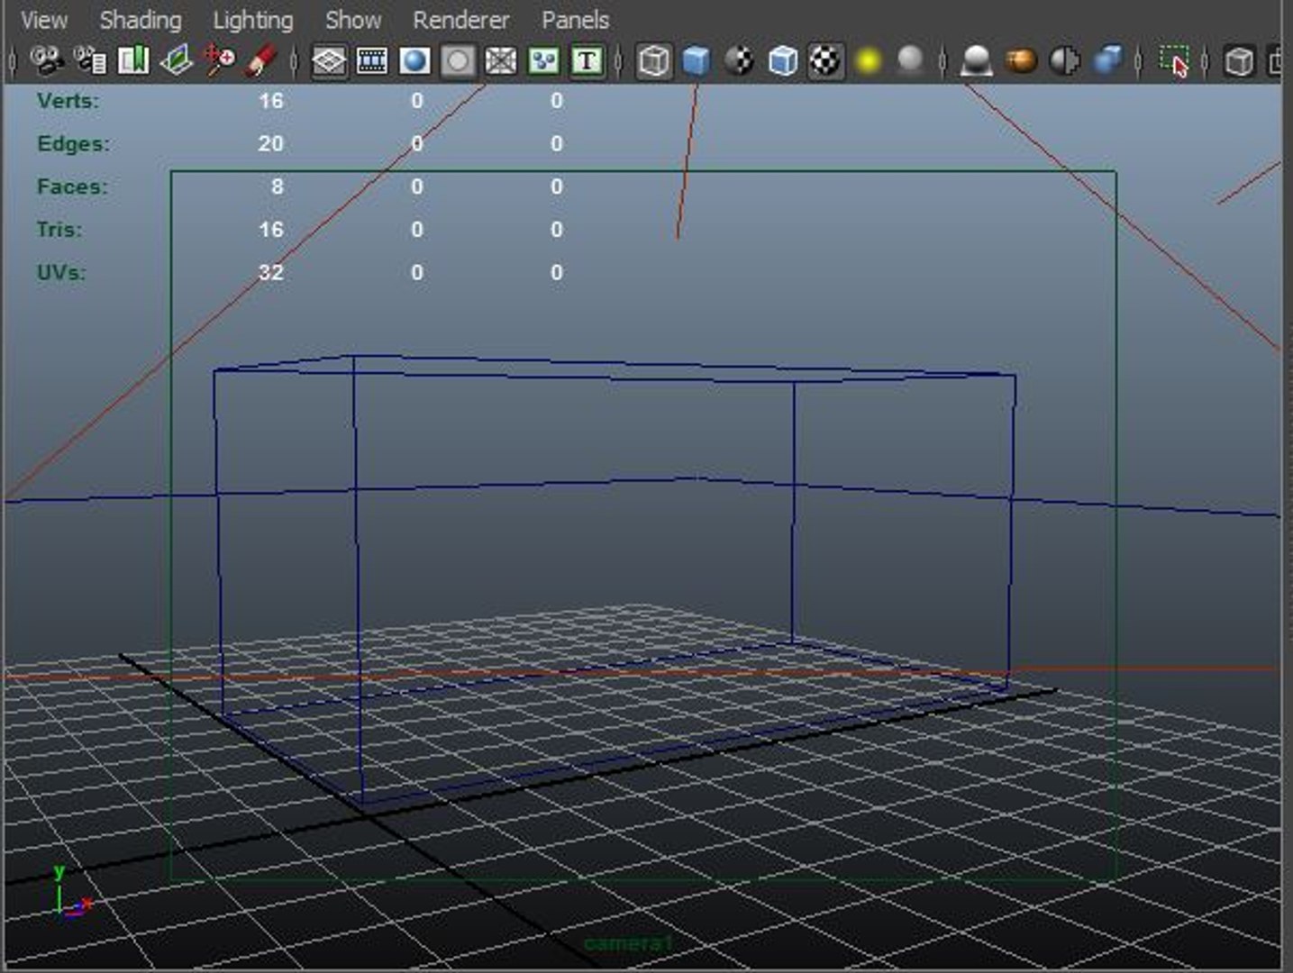This screenshot has width=1293, height=973.
Task: Click the Tris label in HUD
Action: click(59, 230)
